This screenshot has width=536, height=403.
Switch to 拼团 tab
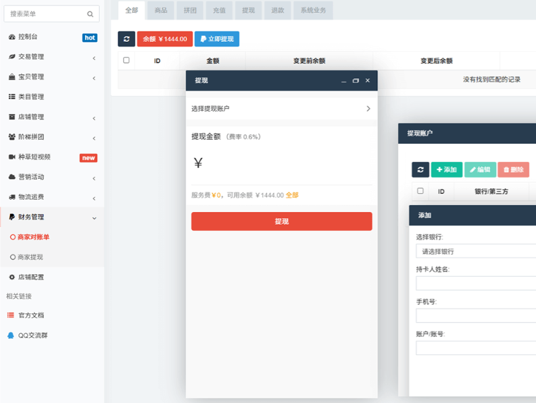click(x=190, y=10)
